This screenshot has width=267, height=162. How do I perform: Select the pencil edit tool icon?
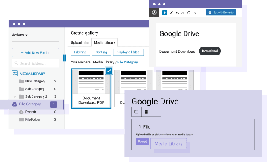coord(172,13)
